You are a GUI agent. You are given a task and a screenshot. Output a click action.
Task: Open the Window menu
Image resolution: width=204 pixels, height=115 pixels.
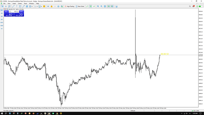[x=31, y=4]
